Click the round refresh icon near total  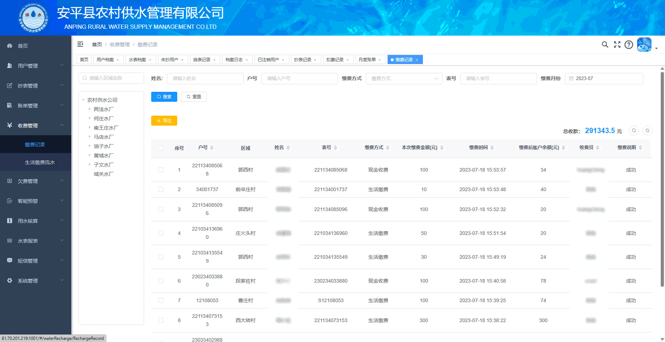pos(648,131)
